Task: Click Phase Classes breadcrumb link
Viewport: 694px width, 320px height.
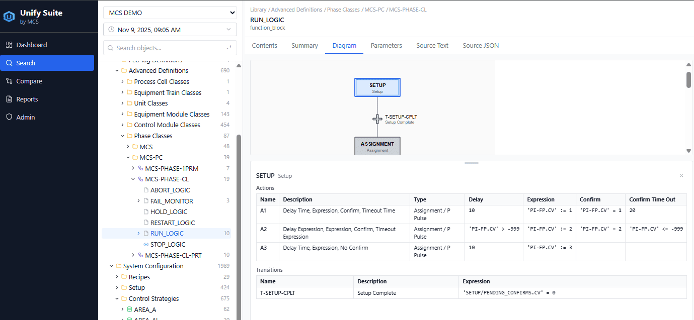Action: (x=343, y=10)
